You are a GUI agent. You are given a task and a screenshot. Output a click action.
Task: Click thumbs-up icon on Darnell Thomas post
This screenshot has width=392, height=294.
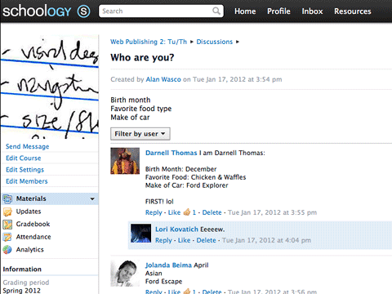pyautogui.click(x=187, y=212)
